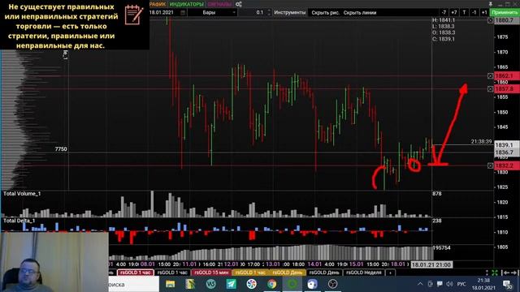Click the -1 shift button
Viewport: 520px width, 292px height.
474,13
